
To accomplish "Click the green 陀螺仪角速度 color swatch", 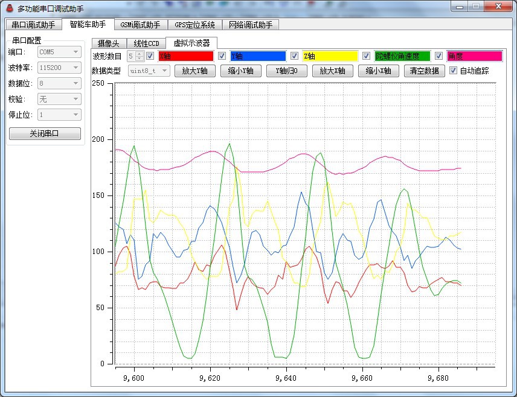I will [402, 56].
